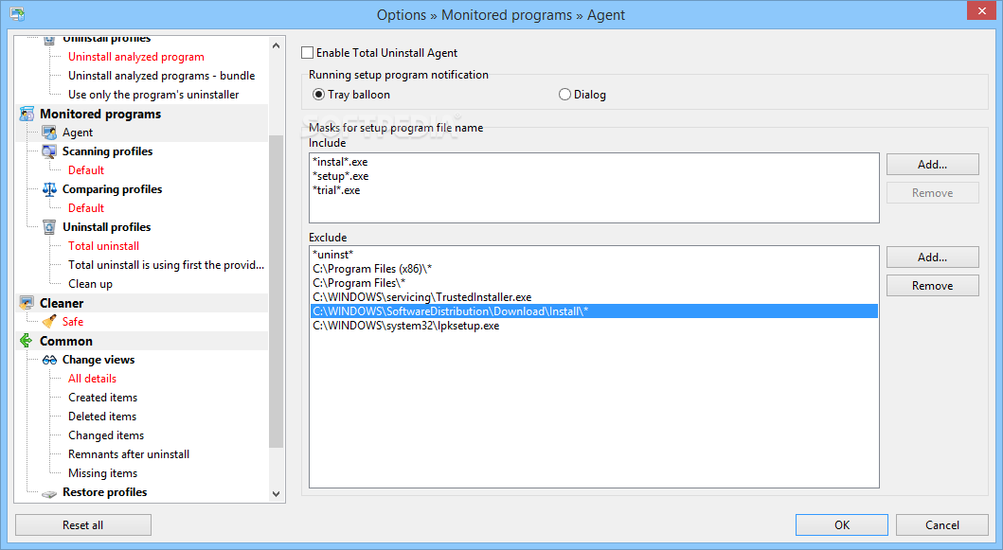Select Use only the program's uninstaller

(153, 95)
